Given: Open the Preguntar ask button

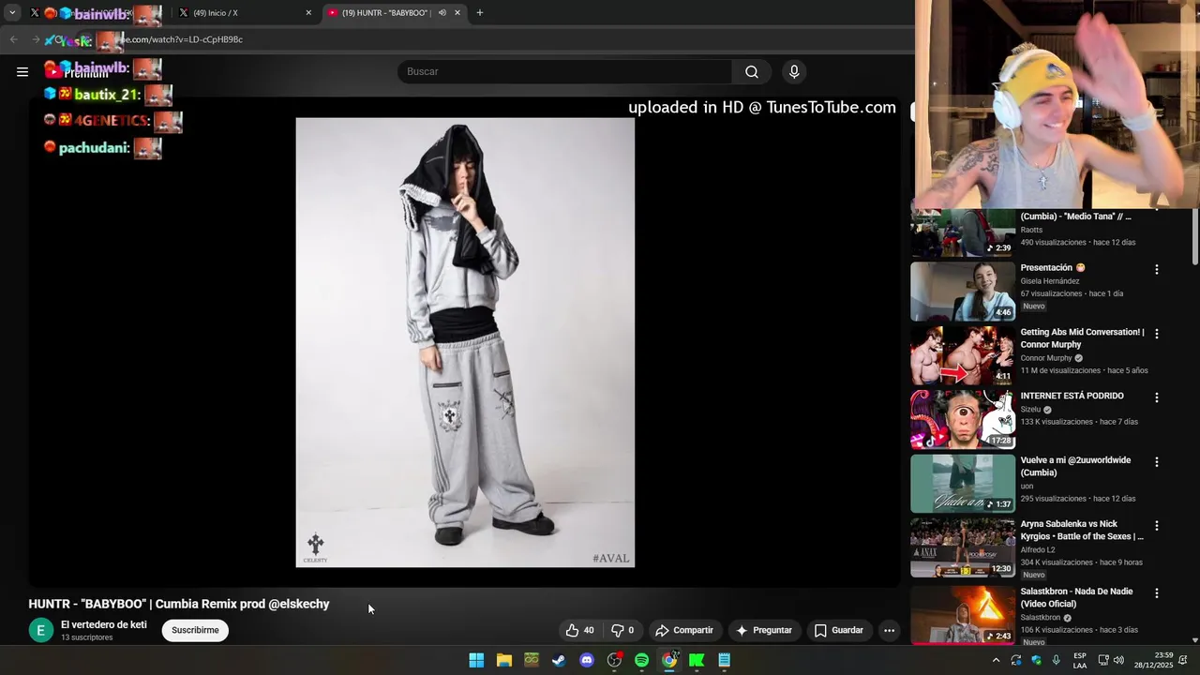Looking at the screenshot, I should tap(764, 630).
